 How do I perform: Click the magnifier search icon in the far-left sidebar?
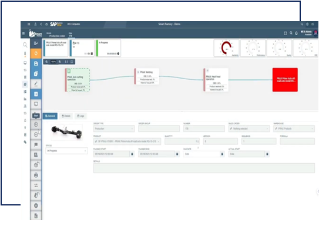[x=25, y=45]
